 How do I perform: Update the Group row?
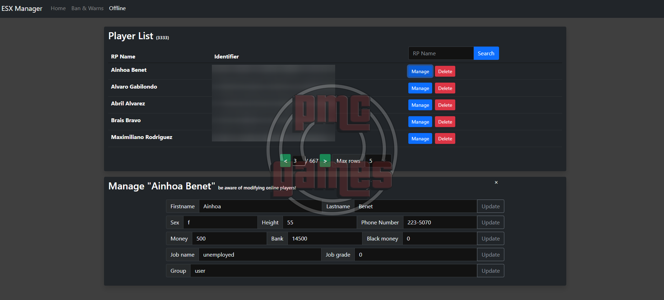[x=490, y=271]
